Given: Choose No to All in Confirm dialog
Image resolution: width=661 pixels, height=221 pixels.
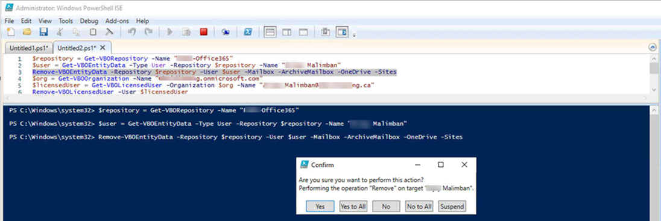Looking at the screenshot, I should [x=419, y=207].
